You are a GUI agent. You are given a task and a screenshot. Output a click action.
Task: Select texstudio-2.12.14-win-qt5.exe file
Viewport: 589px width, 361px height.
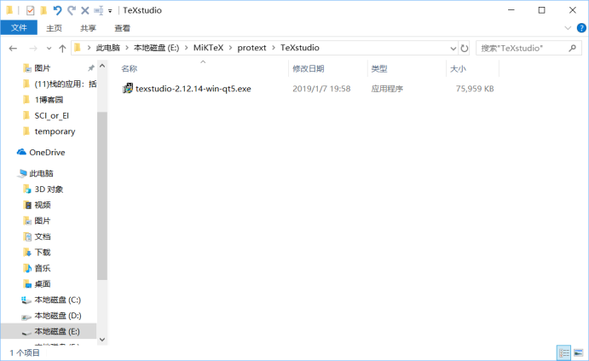(x=193, y=89)
